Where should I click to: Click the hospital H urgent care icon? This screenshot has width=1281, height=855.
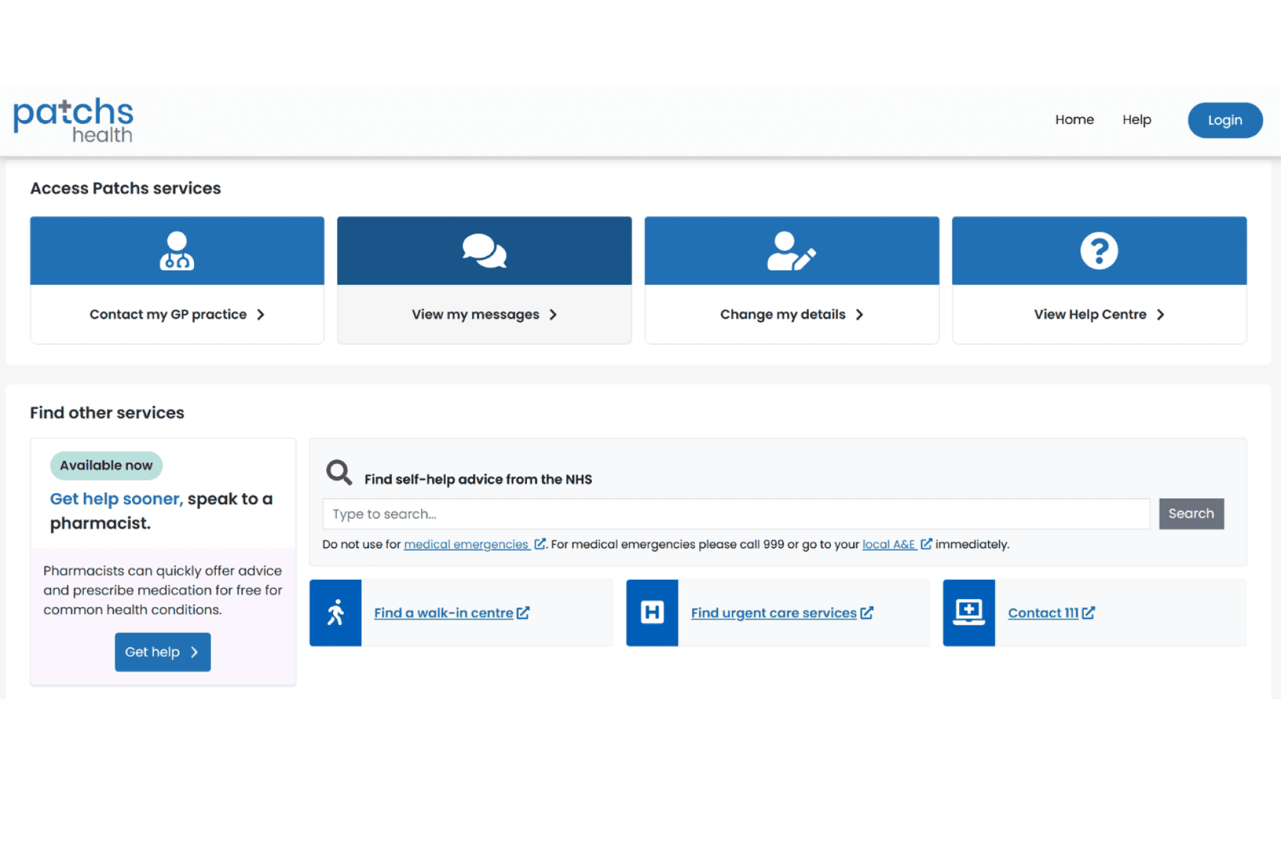tap(652, 613)
